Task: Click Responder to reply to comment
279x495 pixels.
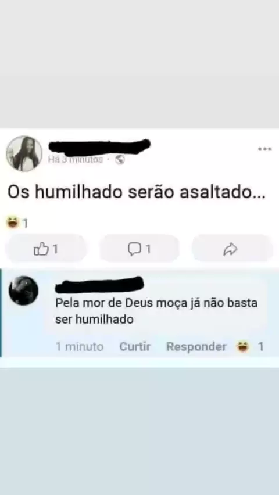Action: (196, 347)
